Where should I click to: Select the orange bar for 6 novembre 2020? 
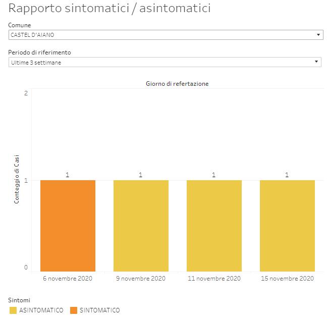tap(68, 226)
